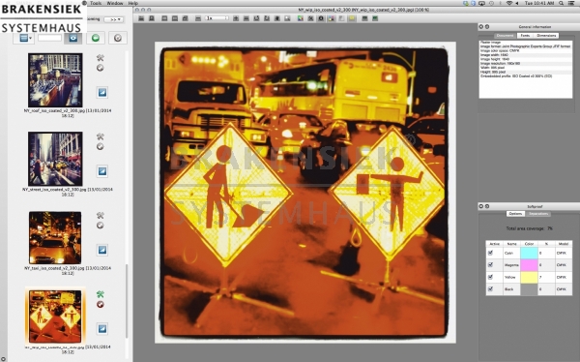The height and width of the screenshot is (362, 580).
Task: Click the green arrow button in sidebar
Action: tap(96, 38)
